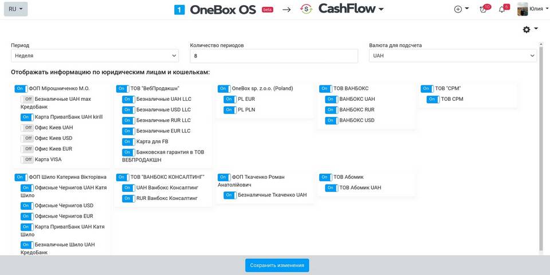The image size is (550, 275).
Task: Enable Безналичные UAH max КредоБанк switch
Action: [x=27, y=99]
